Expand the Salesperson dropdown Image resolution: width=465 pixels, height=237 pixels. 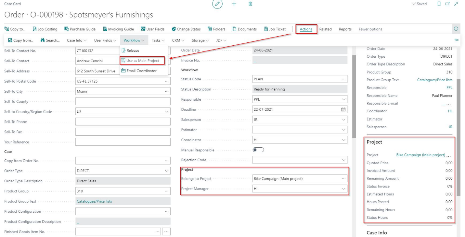[344, 120]
